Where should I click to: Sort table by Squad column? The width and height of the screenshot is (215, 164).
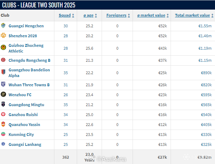point(66,15)
